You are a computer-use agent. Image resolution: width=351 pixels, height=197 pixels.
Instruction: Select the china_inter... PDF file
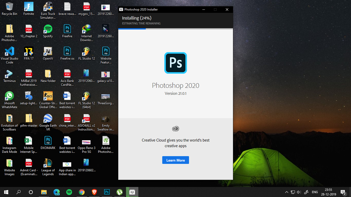67,121
